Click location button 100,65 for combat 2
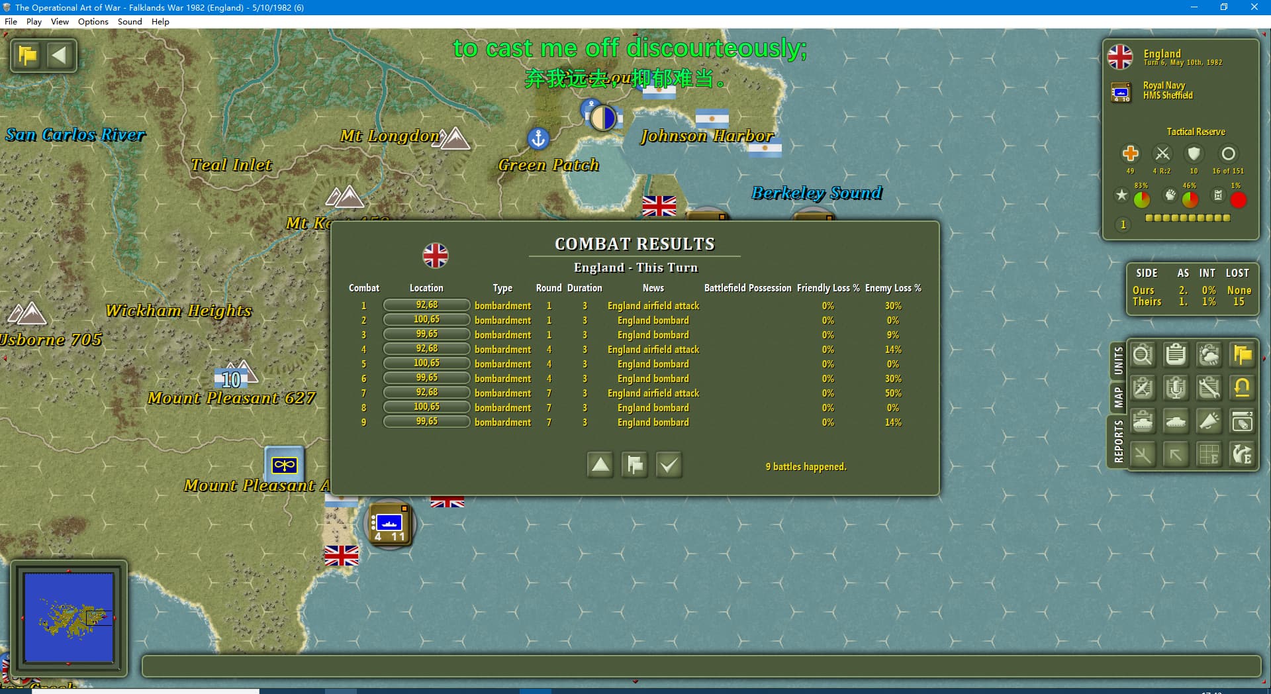Viewport: 1271px width, 694px height. coord(427,320)
